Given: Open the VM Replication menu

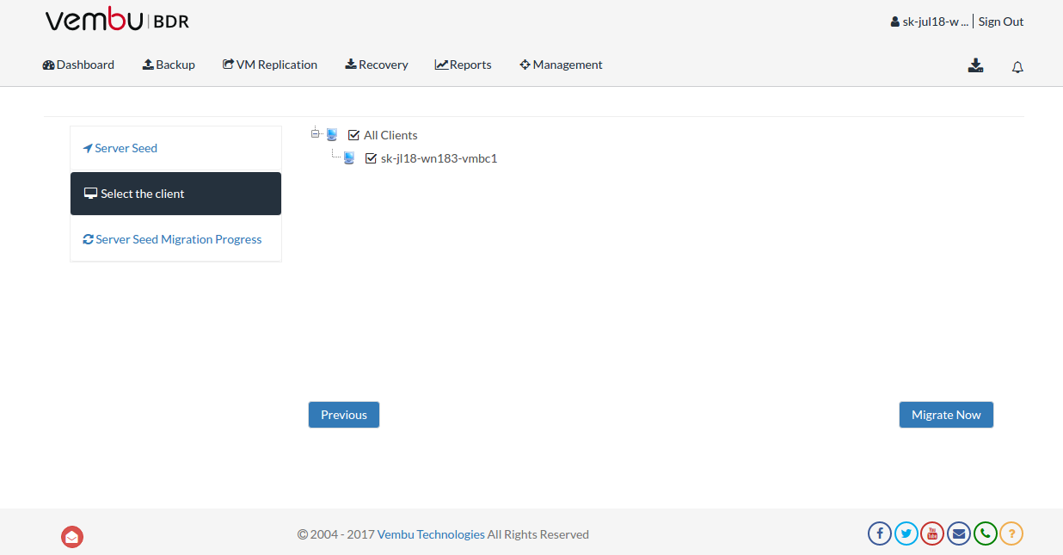Looking at the screenshot, I should pos(270,65).
